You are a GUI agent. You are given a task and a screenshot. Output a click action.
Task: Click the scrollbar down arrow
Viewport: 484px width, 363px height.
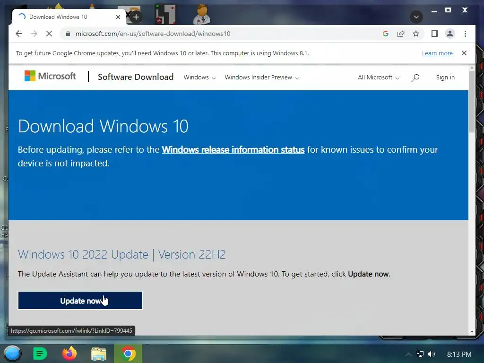coord(472,332)
